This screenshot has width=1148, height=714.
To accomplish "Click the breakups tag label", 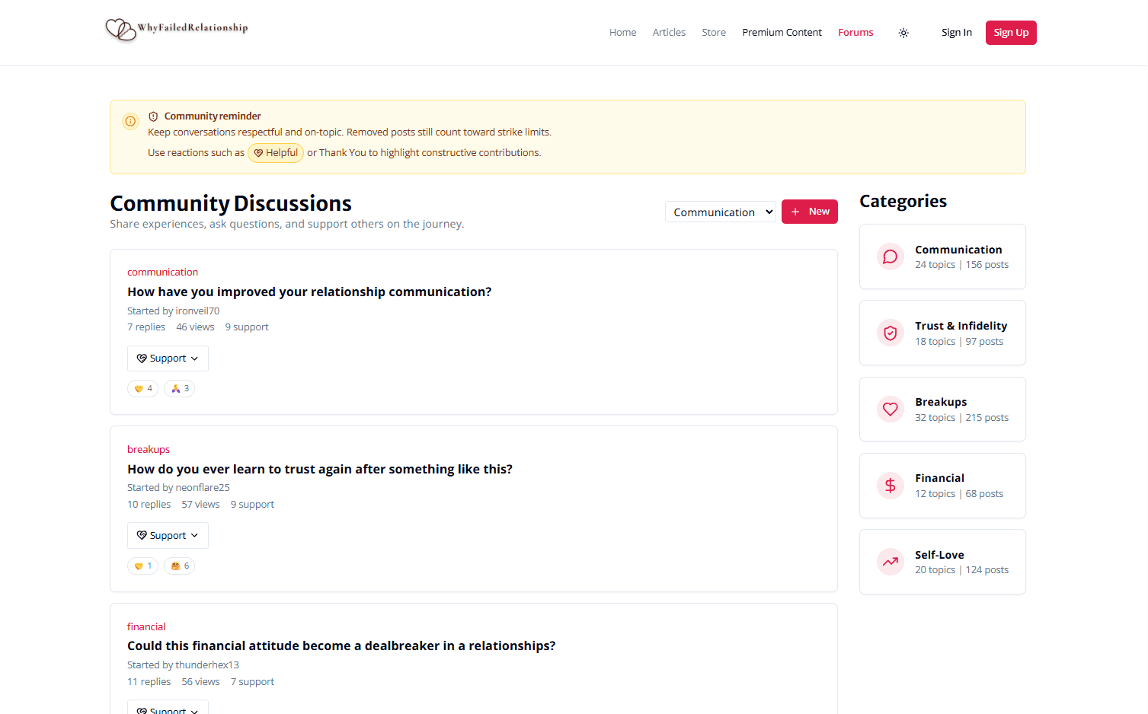I will (149, 450).
